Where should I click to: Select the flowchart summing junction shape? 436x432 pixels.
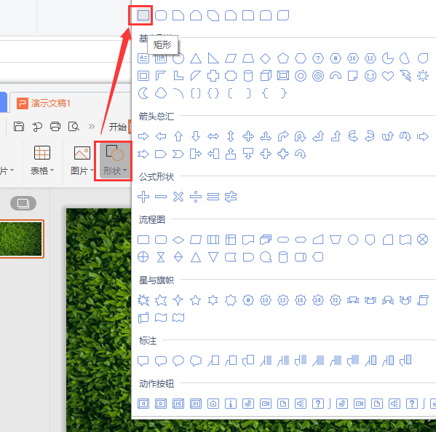coord(423,240)
